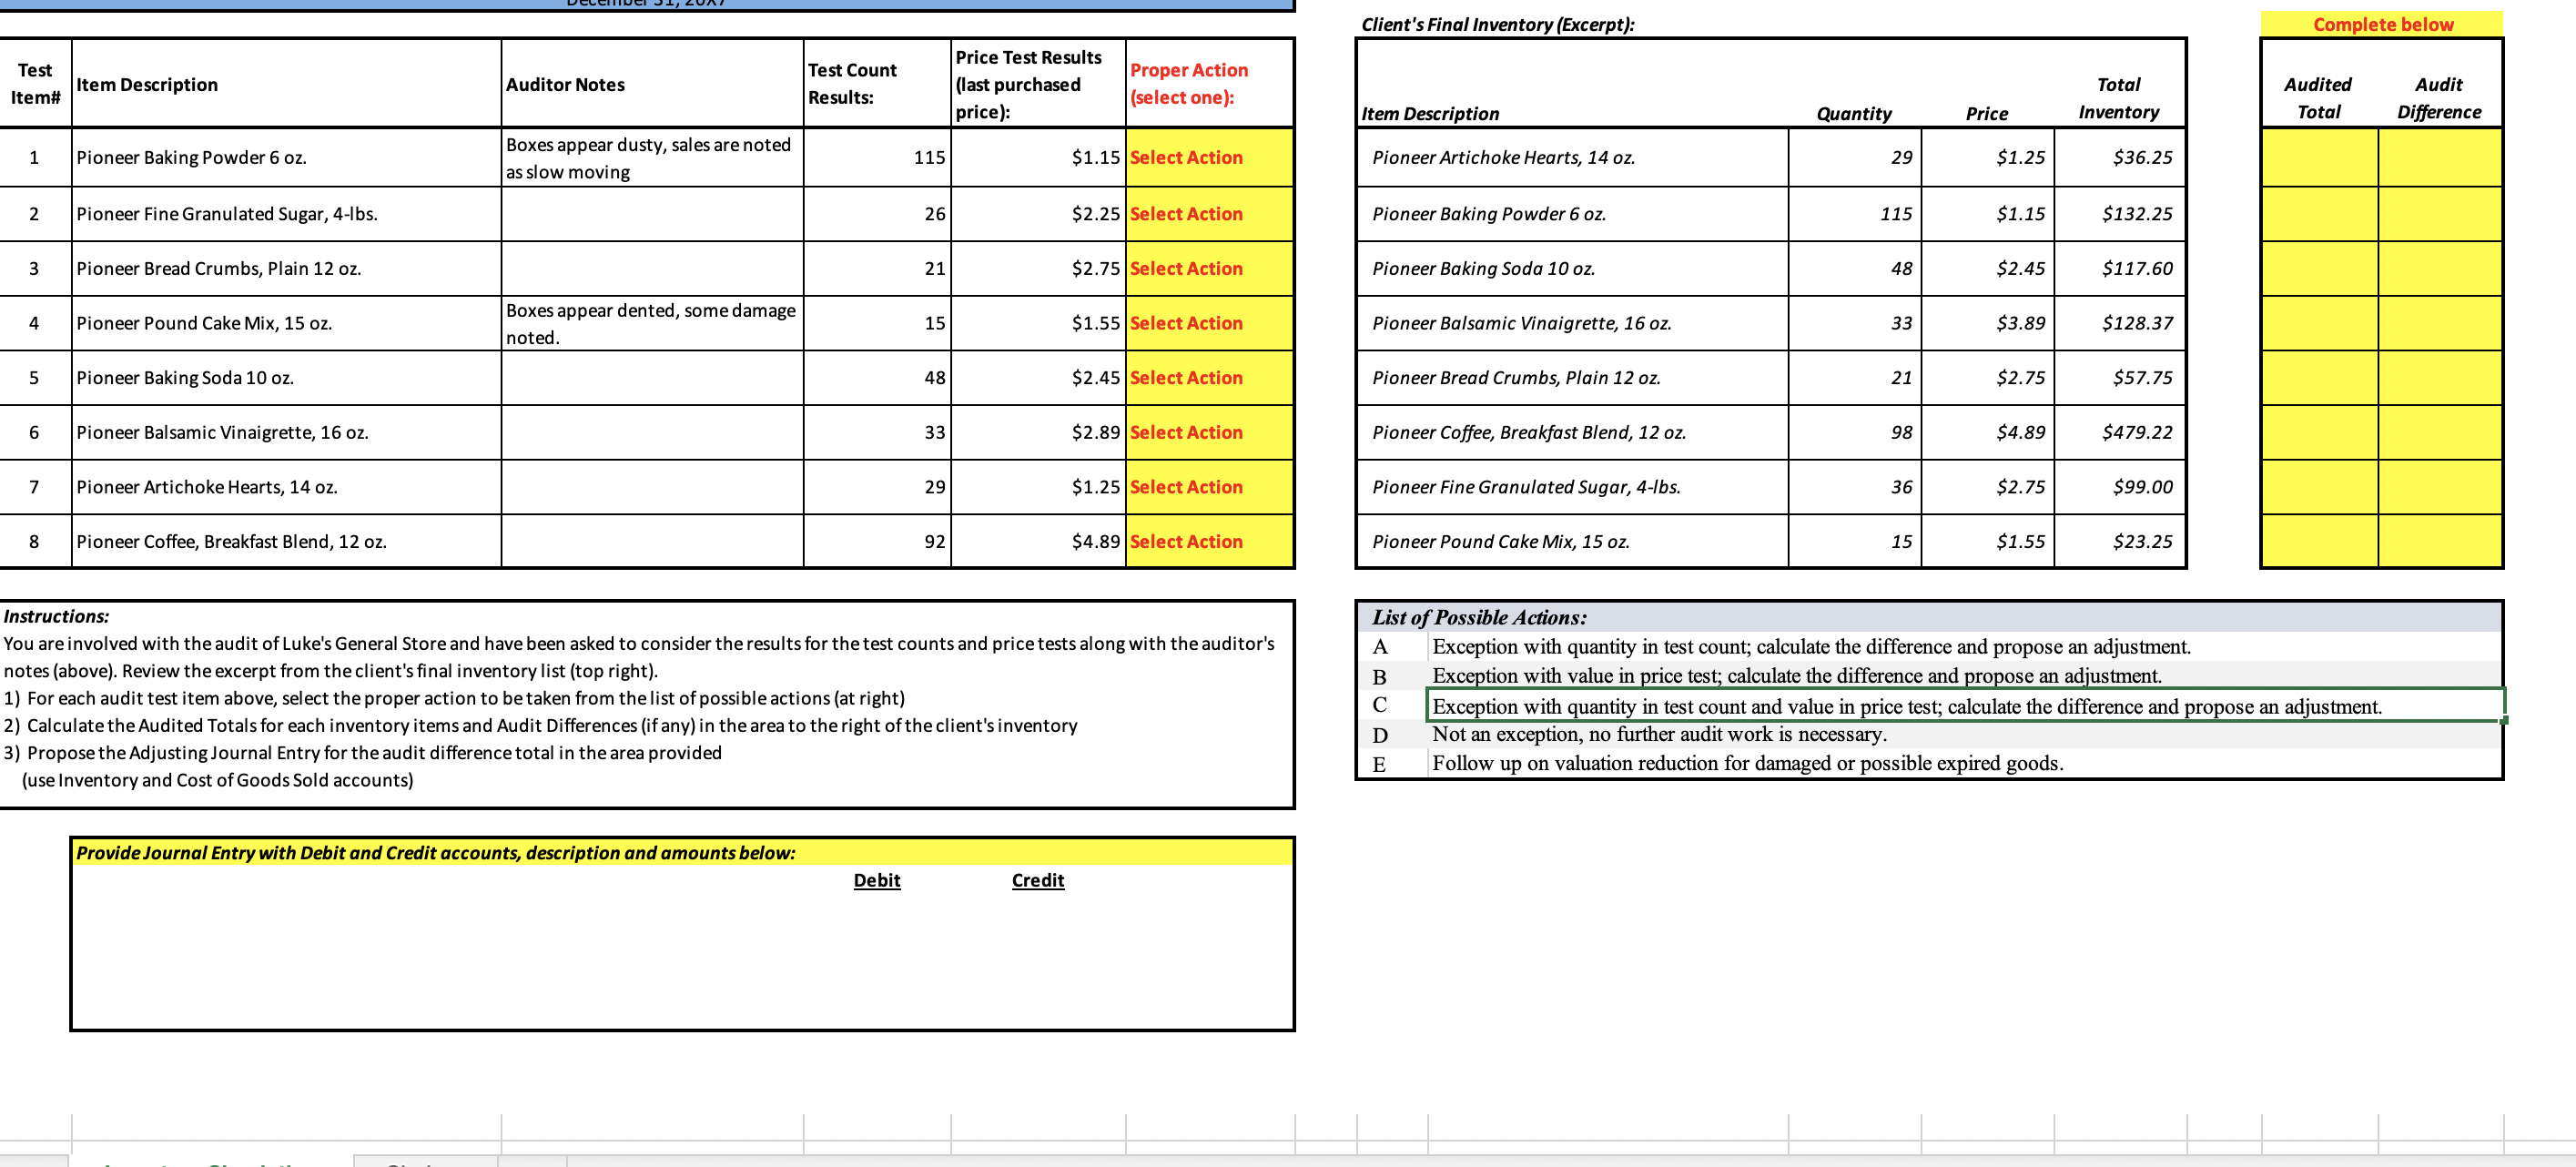
Task: Click Audited Total cell for Artichoke Hearts
Action: pos(2318,158)
